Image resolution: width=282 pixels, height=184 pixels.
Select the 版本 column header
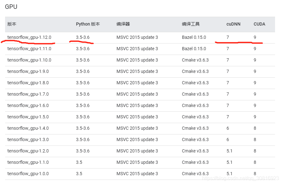12,24
